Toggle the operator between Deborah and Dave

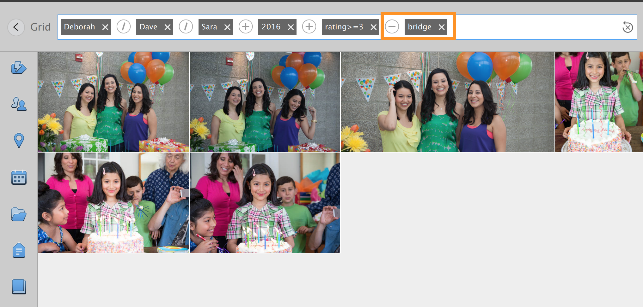click(124, 27)
